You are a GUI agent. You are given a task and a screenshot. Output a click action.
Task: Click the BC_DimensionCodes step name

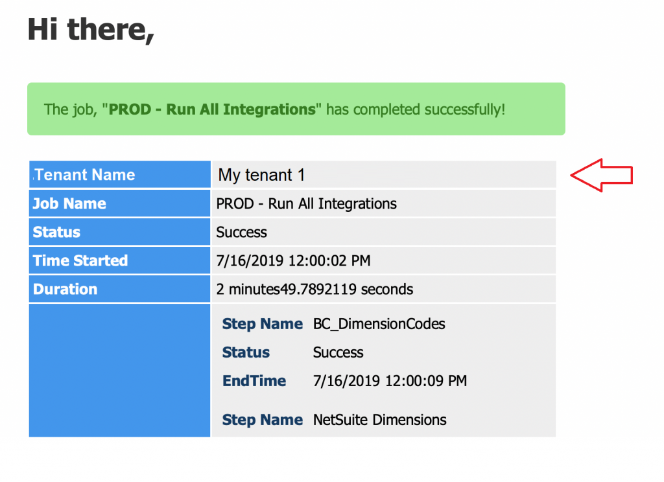tap(379, 324)
